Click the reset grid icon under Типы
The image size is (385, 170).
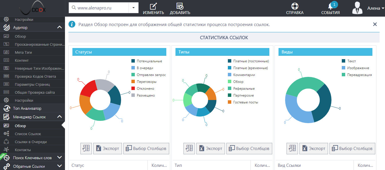coord(189,149)
